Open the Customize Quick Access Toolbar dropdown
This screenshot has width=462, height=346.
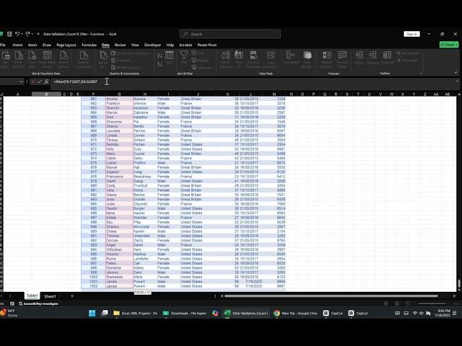coord(38,34)
